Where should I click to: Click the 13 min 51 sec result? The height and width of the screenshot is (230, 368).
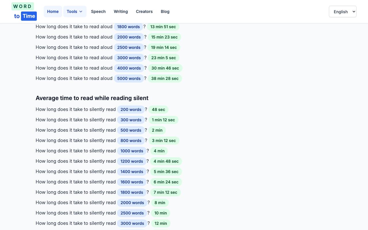pos(163,27)
